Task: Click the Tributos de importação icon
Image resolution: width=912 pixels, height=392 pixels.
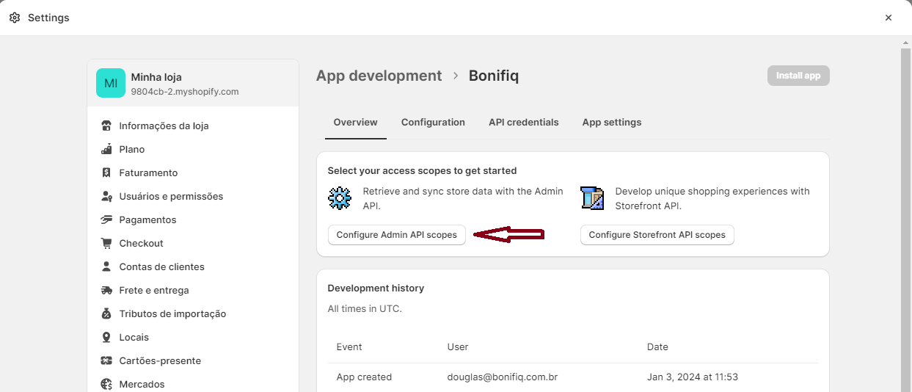Action: 106,313
